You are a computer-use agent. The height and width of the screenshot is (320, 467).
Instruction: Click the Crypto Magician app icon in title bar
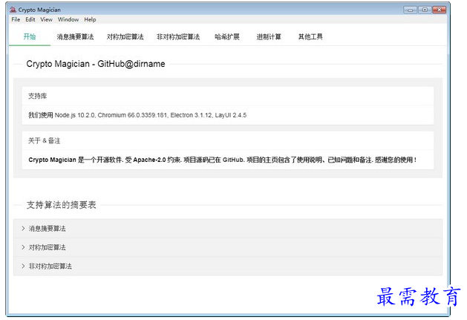pyautogui.click(x=13, y=10)
